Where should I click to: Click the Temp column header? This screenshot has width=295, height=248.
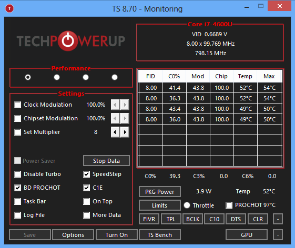pyautogui.click(x=245, y=76)
